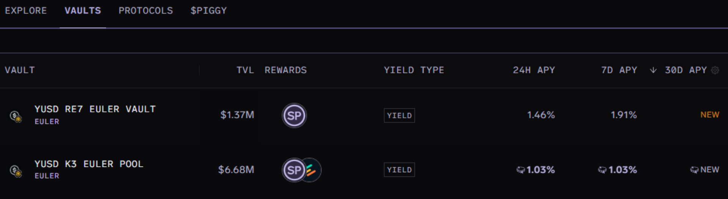This screenshot has width=728, height=199.
Task: Click the boost icon beside K3 24H APY
Action: [x=521, y=170]
